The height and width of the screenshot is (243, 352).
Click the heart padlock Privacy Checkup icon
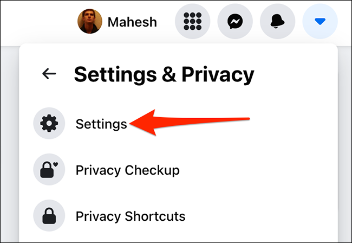49,169
